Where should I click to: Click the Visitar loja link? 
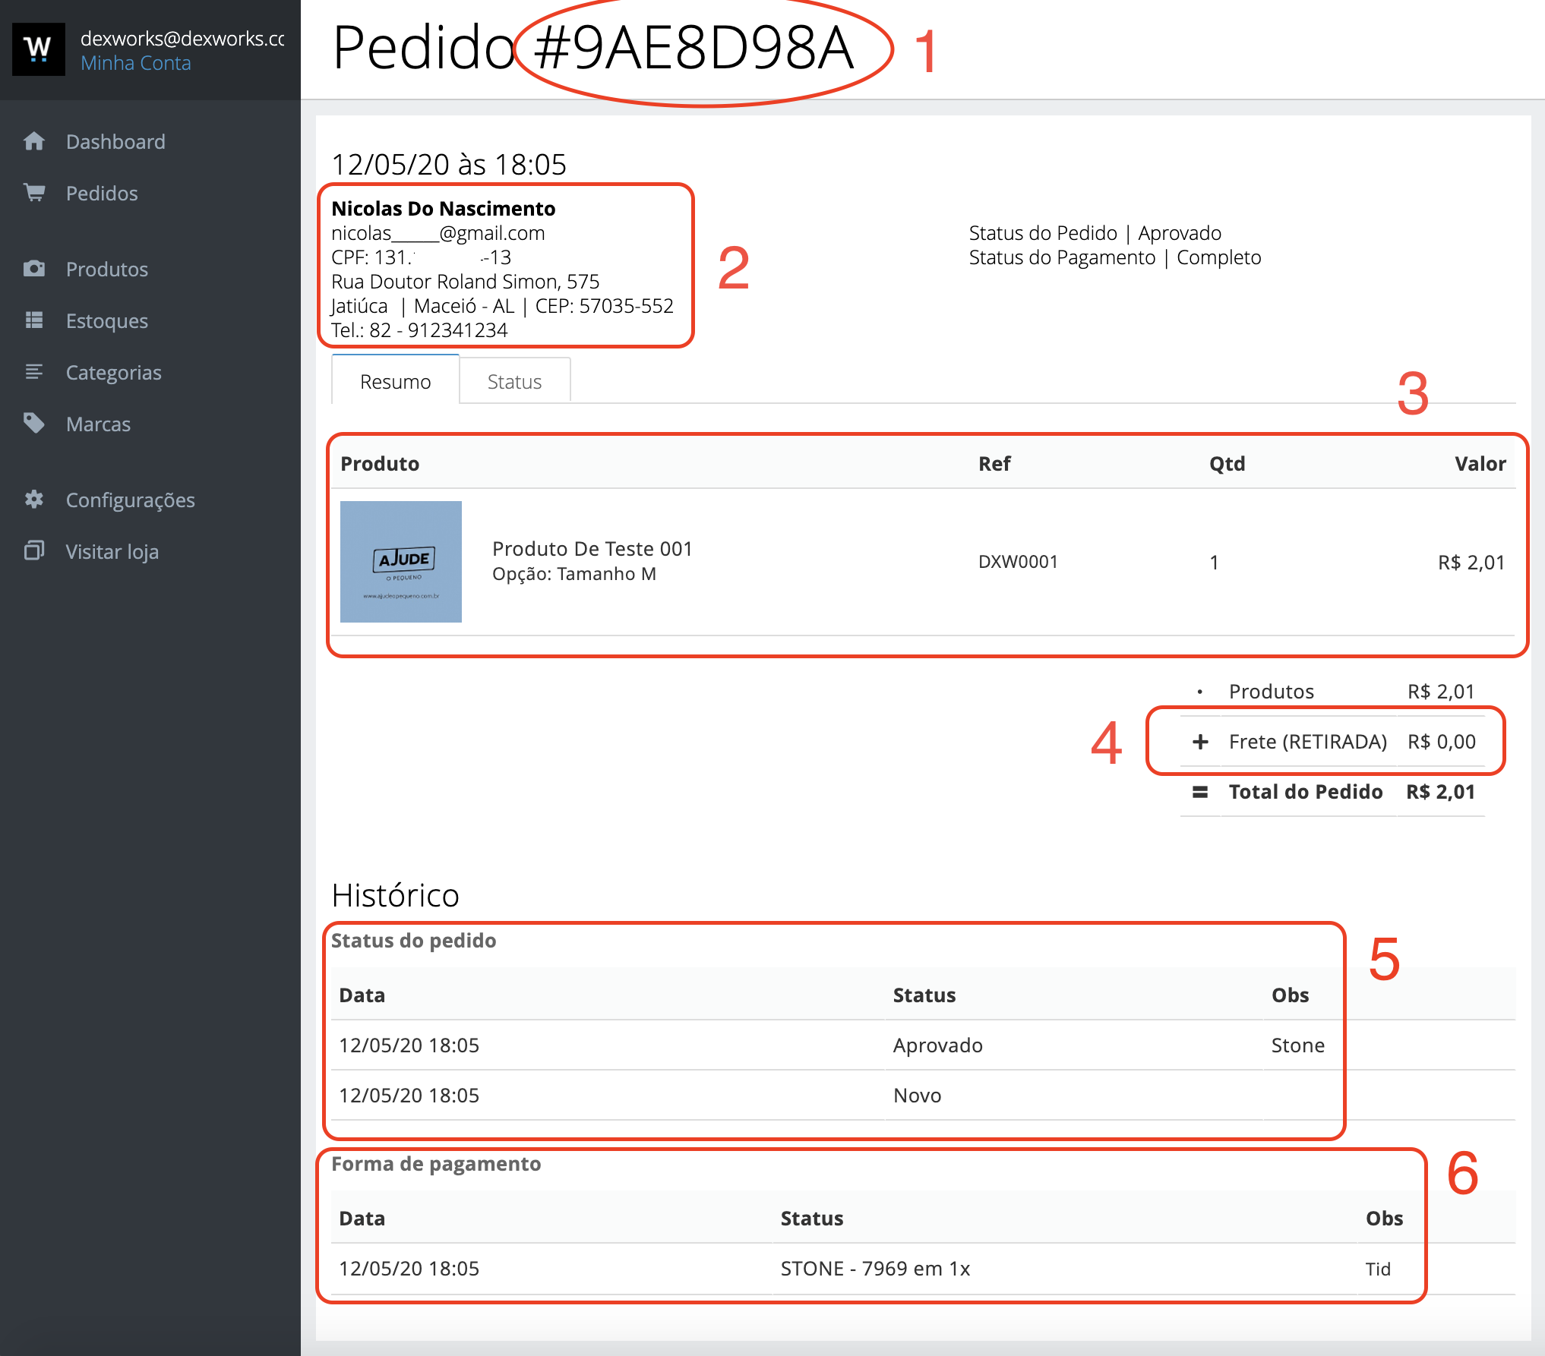[112, 552]
